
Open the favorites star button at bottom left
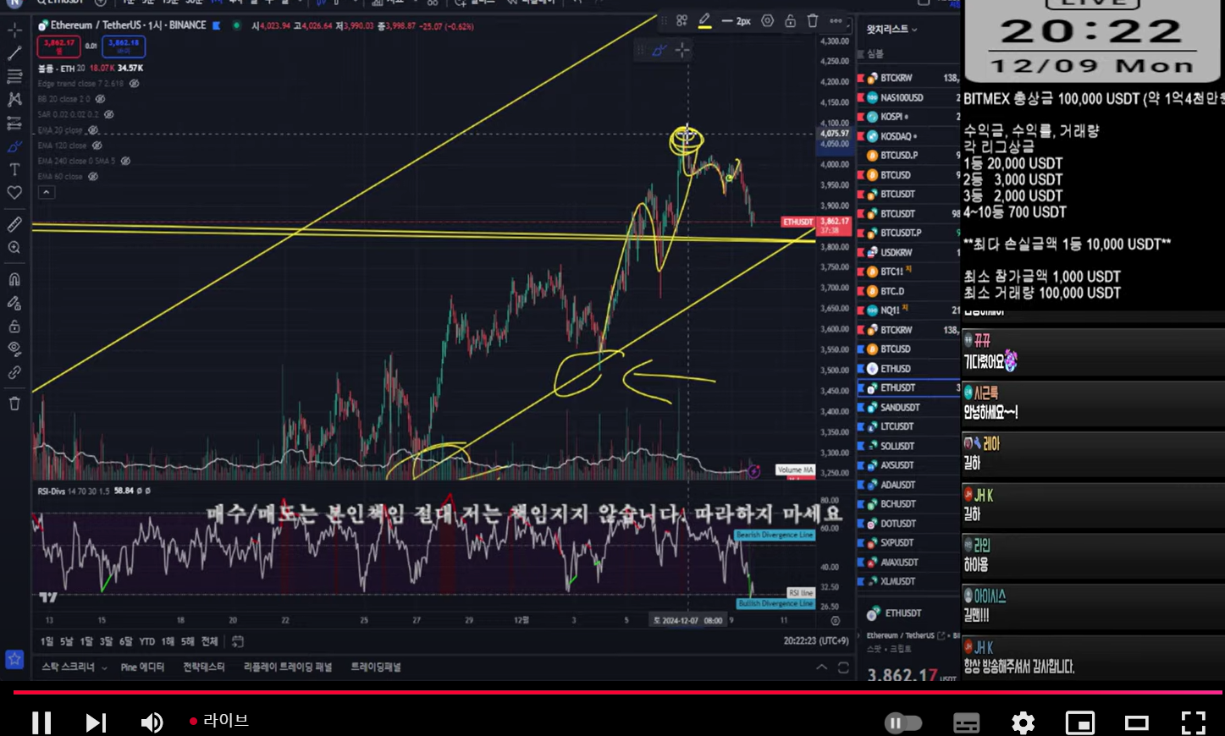point(14,659)
